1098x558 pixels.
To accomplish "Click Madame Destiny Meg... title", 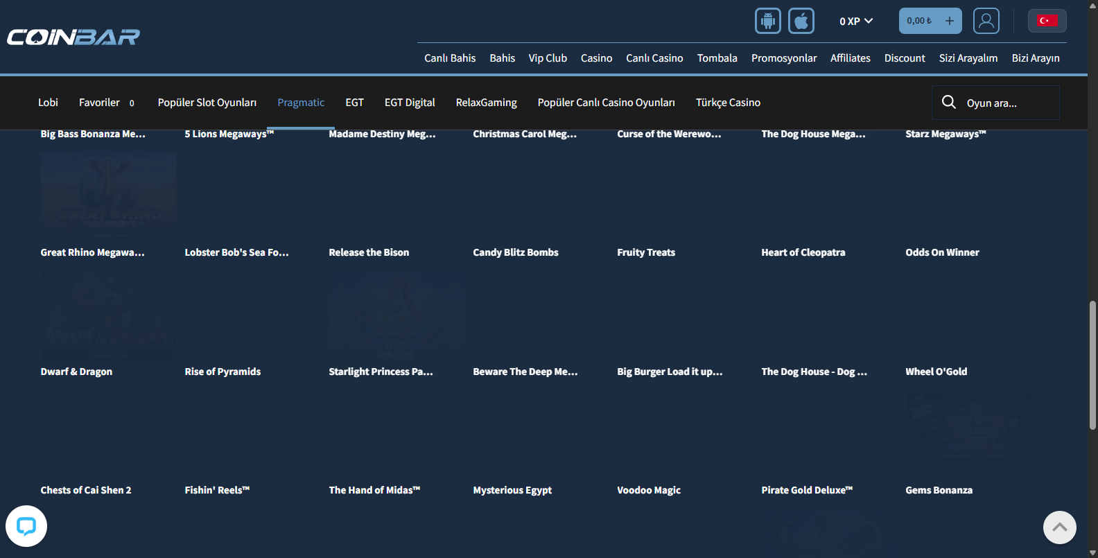I will click(383, 134).
